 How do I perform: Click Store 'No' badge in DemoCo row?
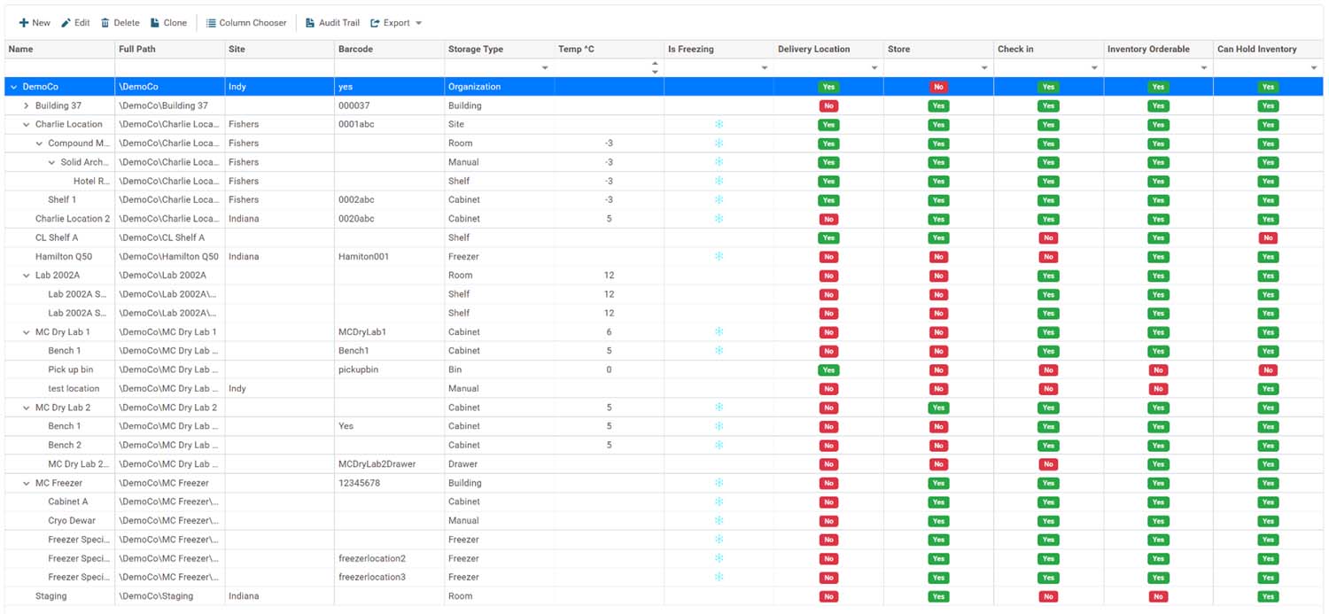(938, 87)
